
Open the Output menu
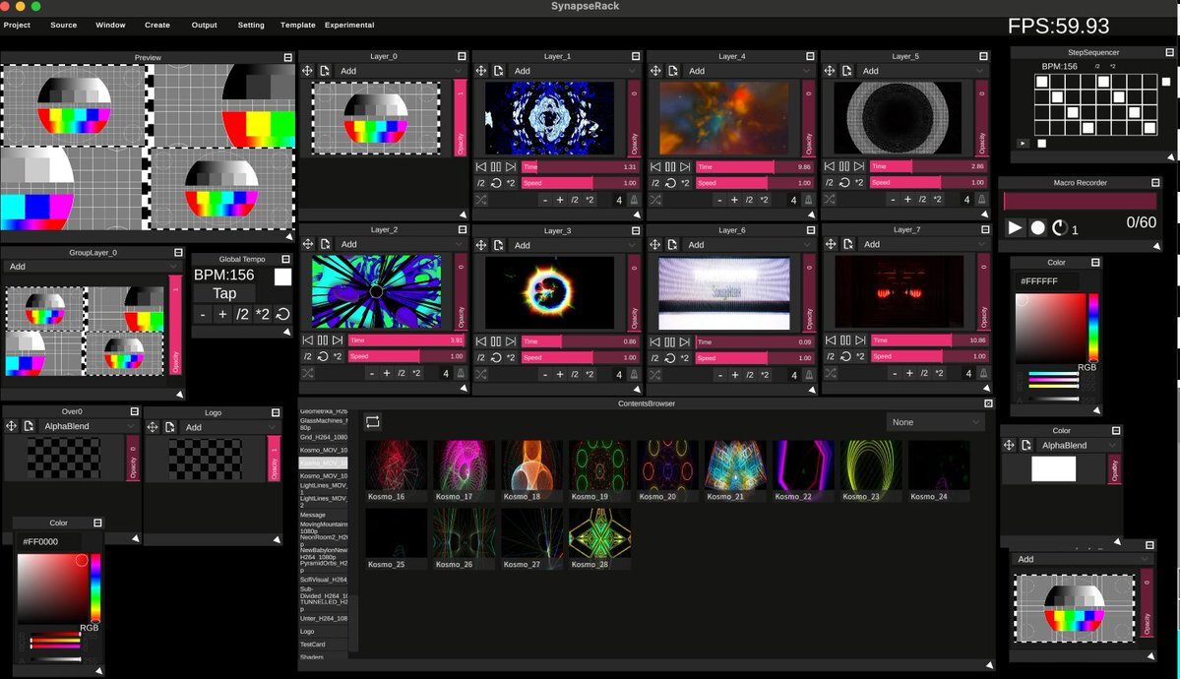205,25
